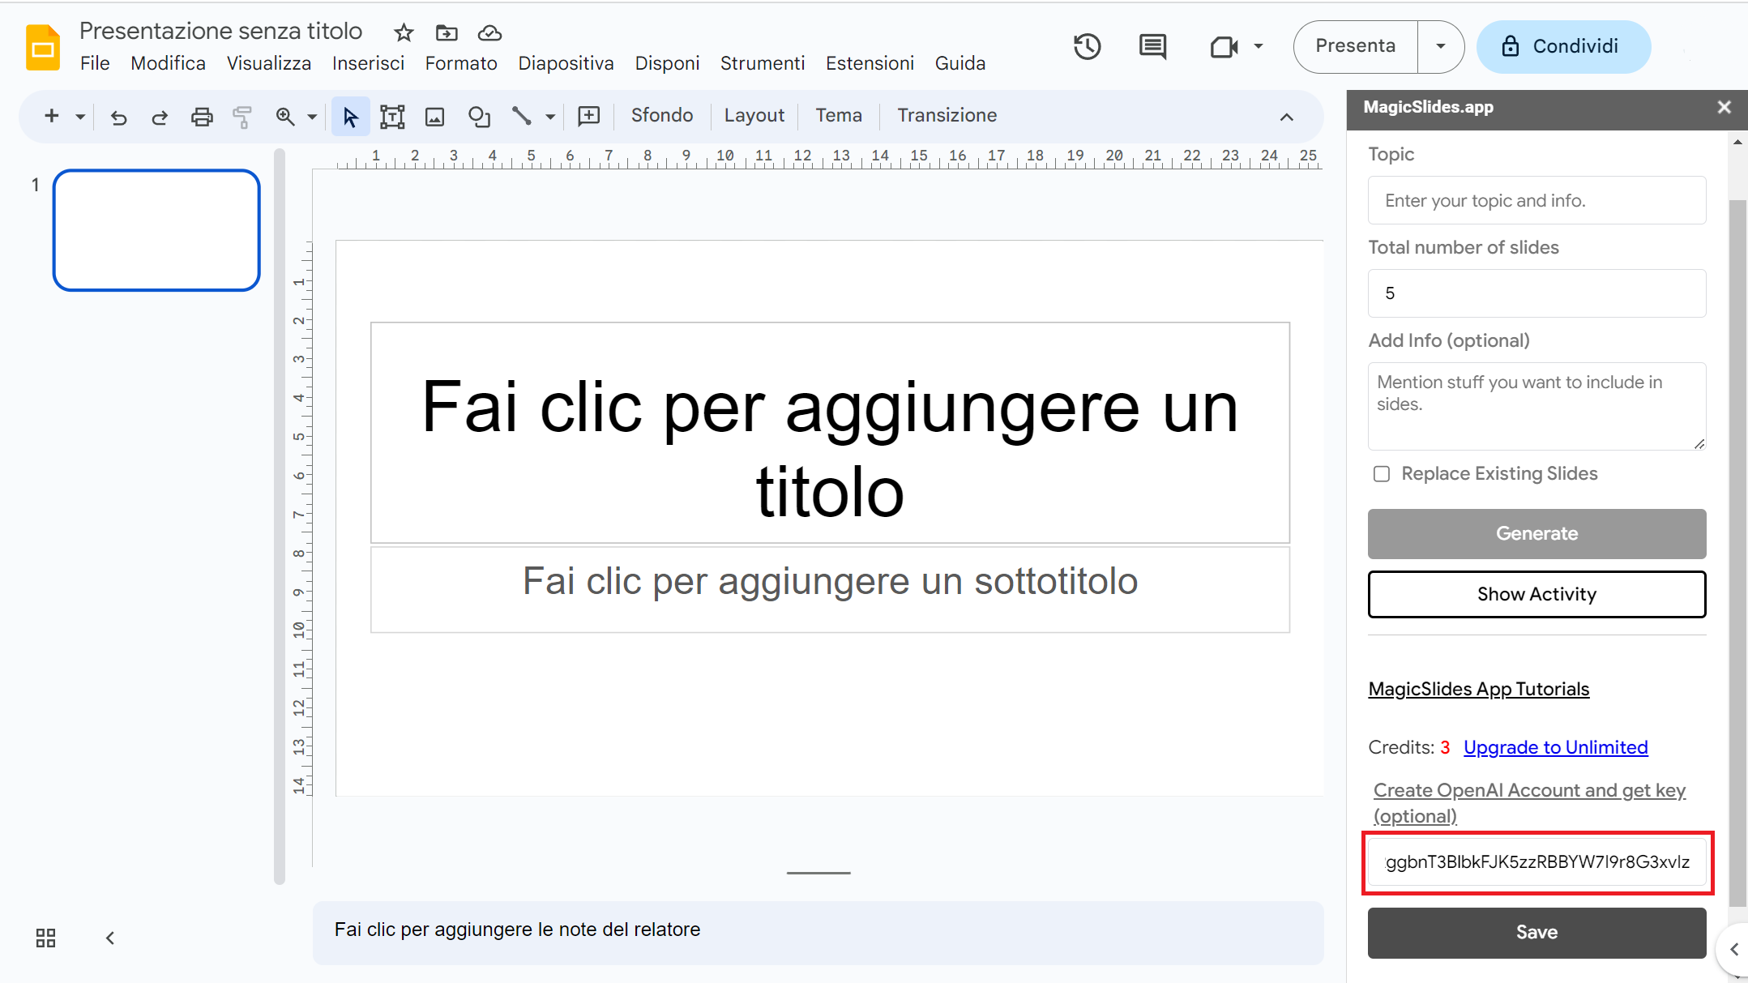Open the Transizione panel
This screenshot has height=983, width=1748.
click(946, 115)
